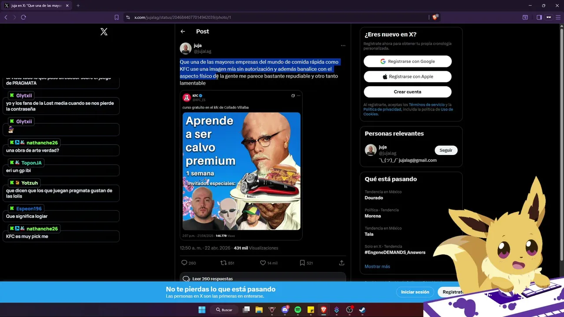Click juja's avatar in Personas relevantes
This screenshot has height=317, width=564.
[x=371, y=150]
